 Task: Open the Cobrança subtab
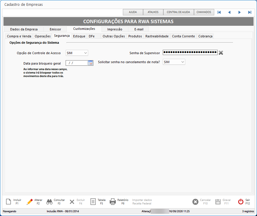click(x=205, y=36)
